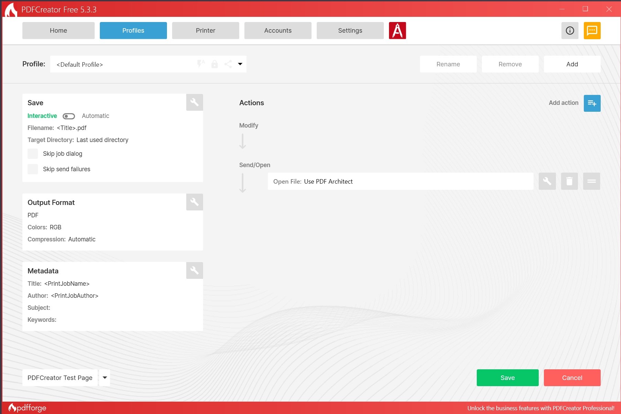This screenshot has width=621, height=414.
Task: Open the Settings tab
Action: point(350,31)
